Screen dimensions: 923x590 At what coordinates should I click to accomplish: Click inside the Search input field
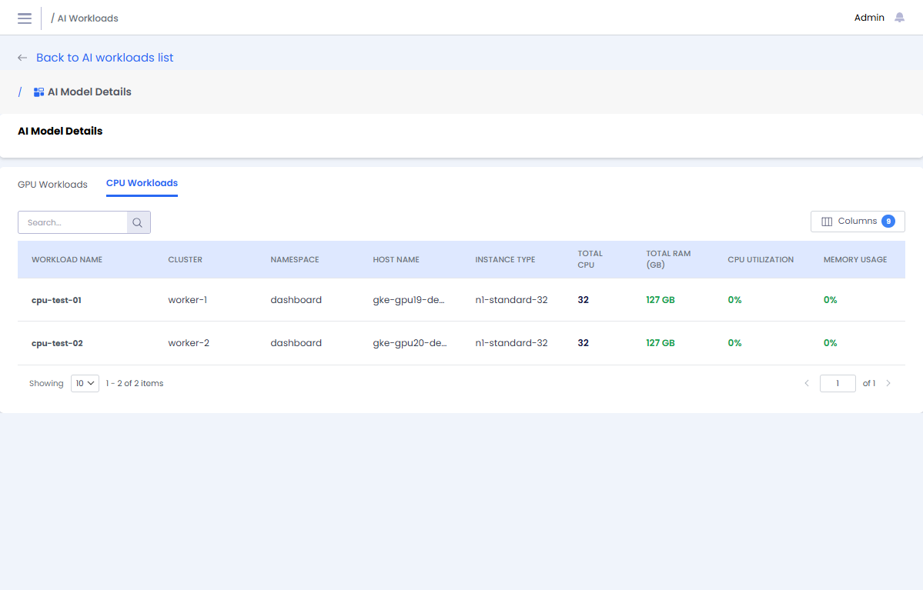[73, 222]
